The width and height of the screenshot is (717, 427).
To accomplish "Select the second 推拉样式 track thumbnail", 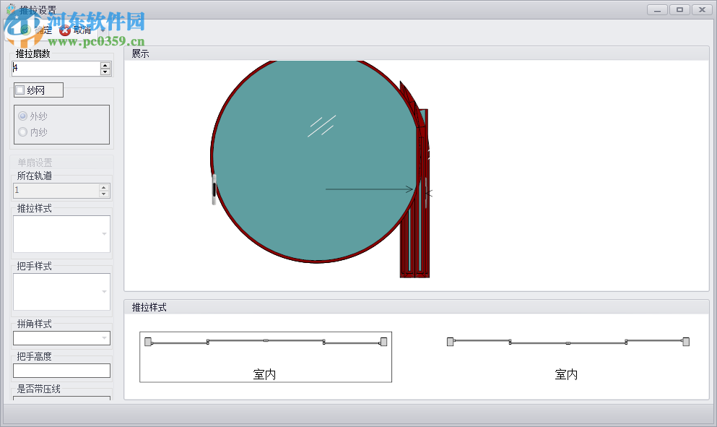I will 568,357.
